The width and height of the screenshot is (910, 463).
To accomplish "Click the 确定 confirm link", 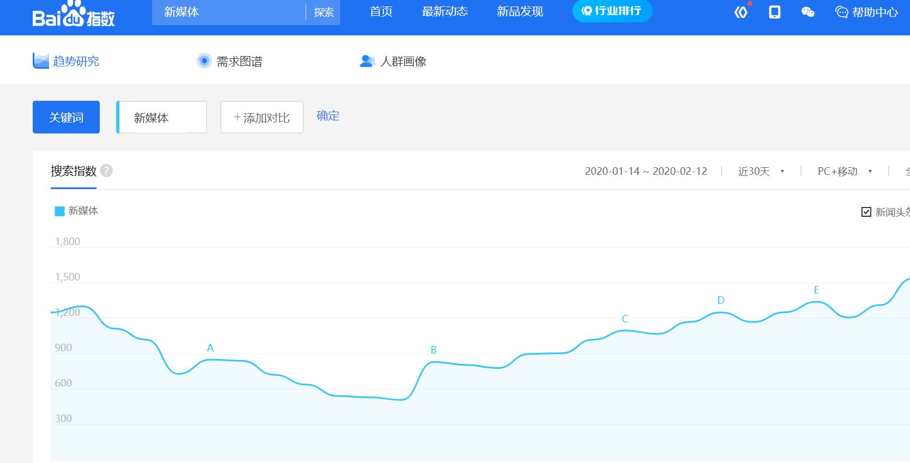I will 328,116.
